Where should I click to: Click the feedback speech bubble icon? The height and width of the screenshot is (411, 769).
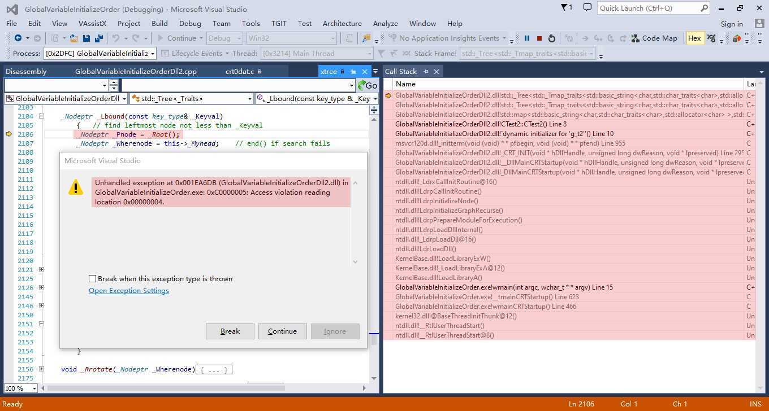tap(587, 8)
